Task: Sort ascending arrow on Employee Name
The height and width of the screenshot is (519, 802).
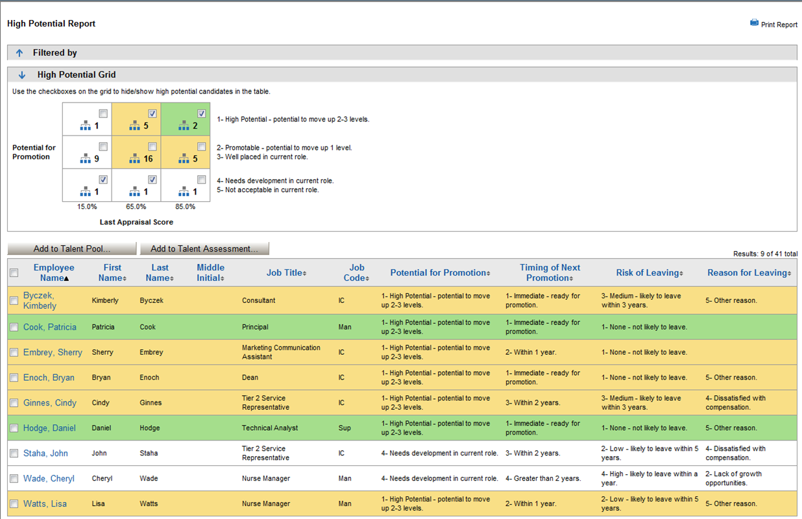Action: [66, 278]
